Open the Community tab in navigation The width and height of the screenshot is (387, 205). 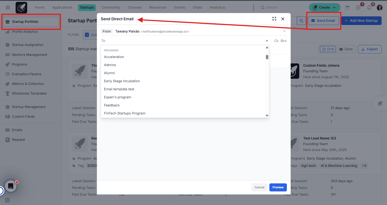pyautogui.click(x=111, y=8)
